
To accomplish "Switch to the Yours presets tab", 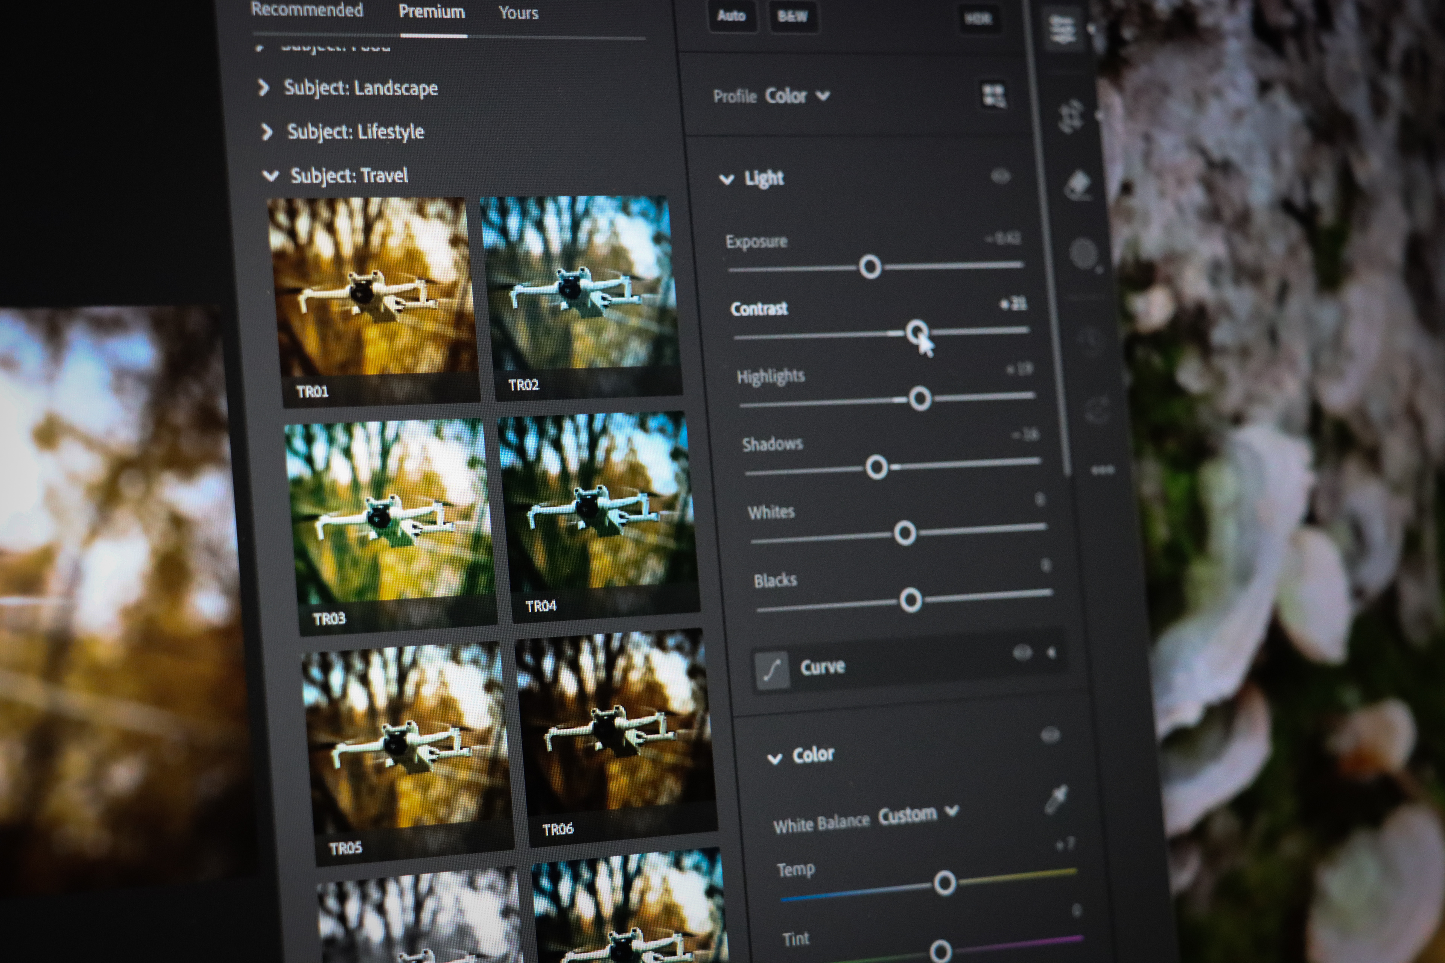I will point(518,13).
